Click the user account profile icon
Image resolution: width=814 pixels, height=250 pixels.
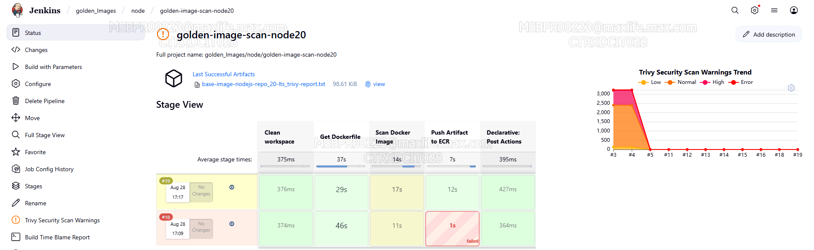(794, 10)
